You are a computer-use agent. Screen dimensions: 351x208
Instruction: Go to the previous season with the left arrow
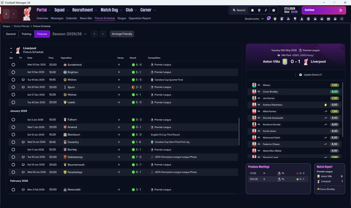coord(94,34)
